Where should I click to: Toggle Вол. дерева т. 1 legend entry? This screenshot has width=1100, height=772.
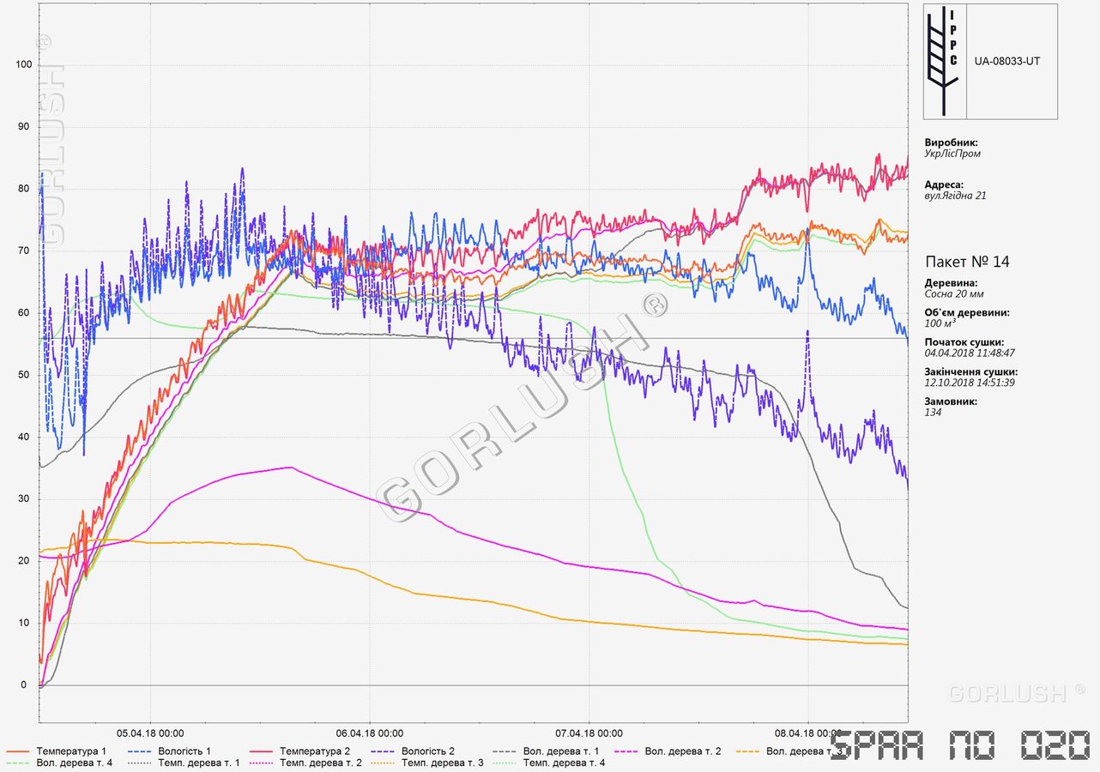[561, 751]
